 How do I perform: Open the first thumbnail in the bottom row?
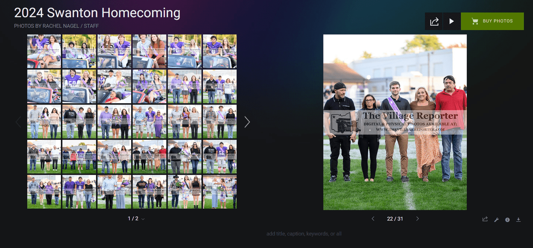point(44,192)
